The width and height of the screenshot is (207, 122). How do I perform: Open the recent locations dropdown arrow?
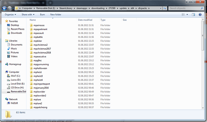13,8
